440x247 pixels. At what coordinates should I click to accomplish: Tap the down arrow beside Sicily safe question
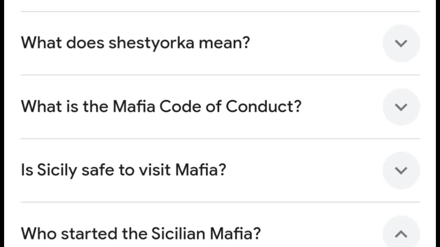pos(401,170)
